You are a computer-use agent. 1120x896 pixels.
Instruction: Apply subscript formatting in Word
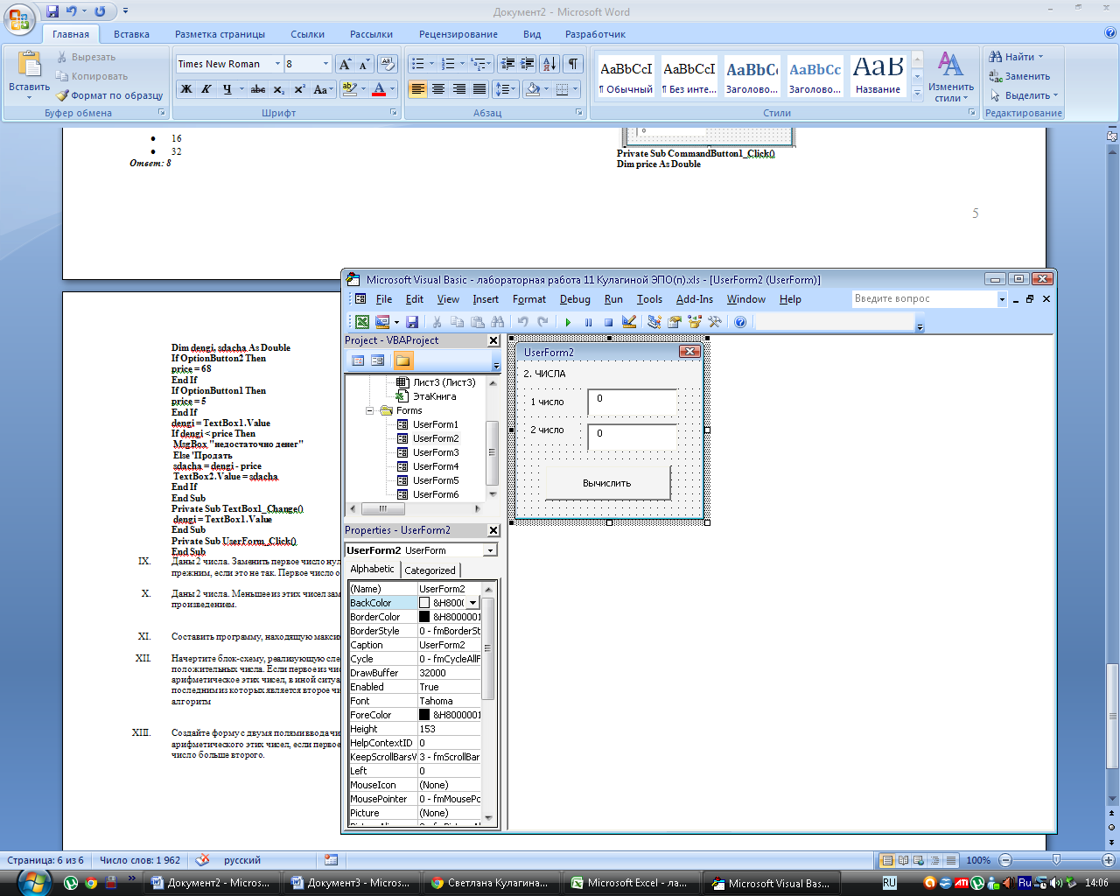pos(278,89)
